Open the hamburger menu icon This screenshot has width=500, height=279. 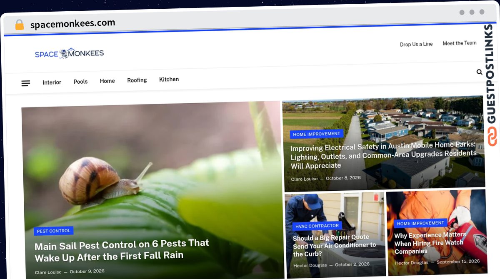(x=25, y=83)
